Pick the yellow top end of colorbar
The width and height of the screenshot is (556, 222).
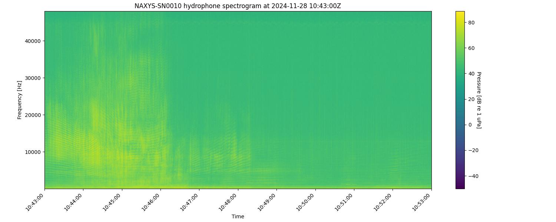pyautogui.click(x=460, y=13)
